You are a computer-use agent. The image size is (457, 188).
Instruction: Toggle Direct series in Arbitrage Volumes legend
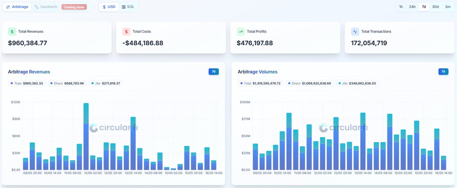(309, 83)
